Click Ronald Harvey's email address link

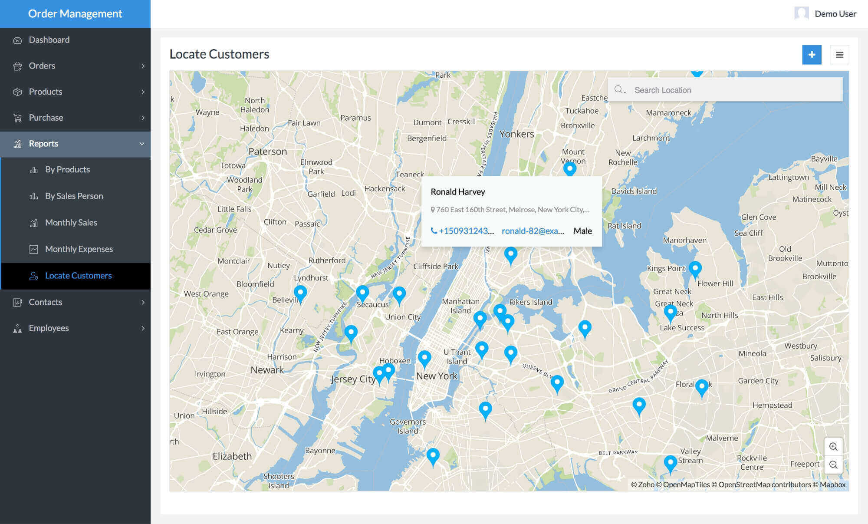coord(533,231)
